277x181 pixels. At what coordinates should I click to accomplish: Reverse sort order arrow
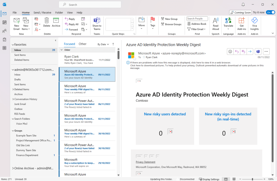pyautogui.click(x=113, y=44)
